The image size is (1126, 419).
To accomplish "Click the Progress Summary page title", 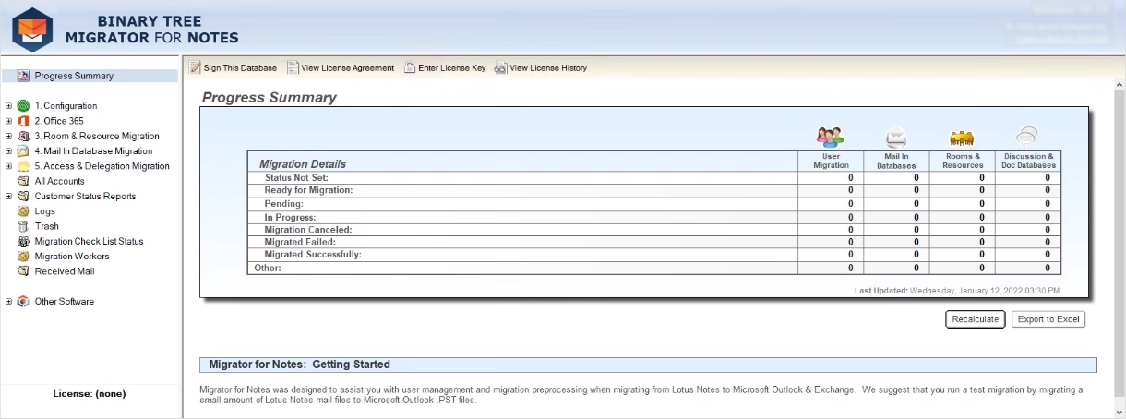I will [x=270, y=97].
